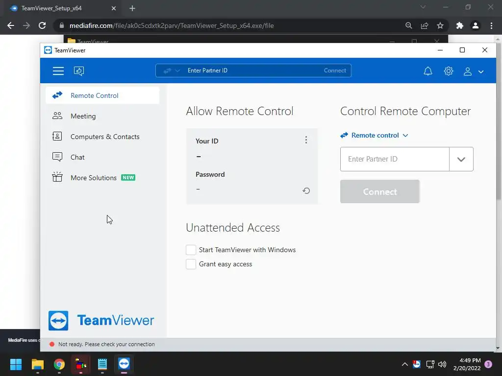Click the account profile icon
Image resolution: width=502 pixels, height=376 pixels.
pos(467,71)
